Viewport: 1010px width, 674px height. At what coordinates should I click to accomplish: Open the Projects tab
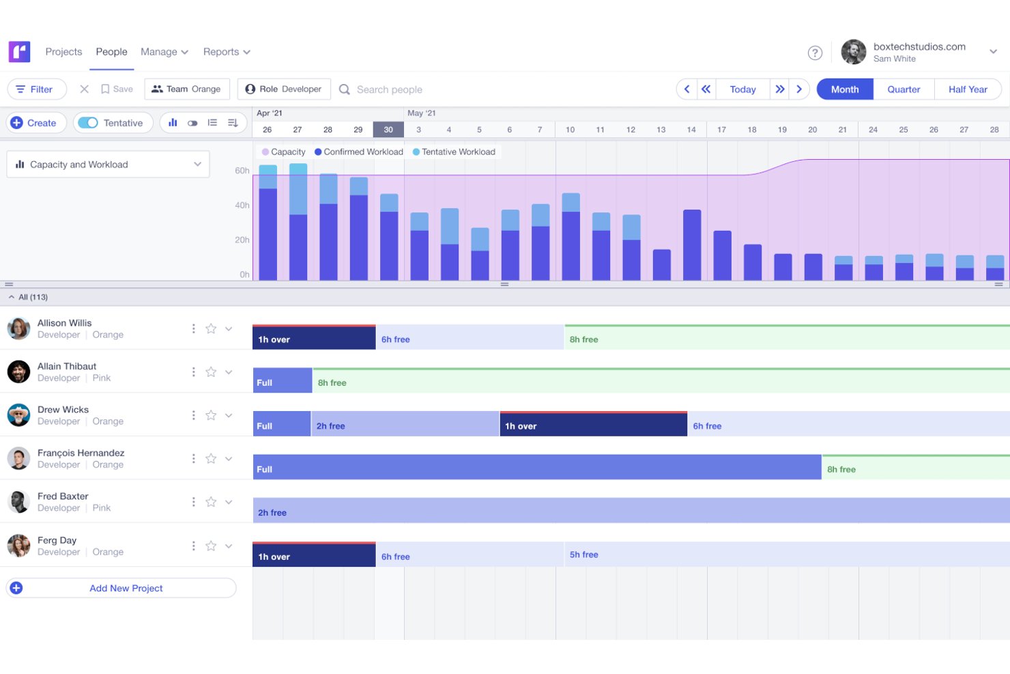(x=63, y=52)
